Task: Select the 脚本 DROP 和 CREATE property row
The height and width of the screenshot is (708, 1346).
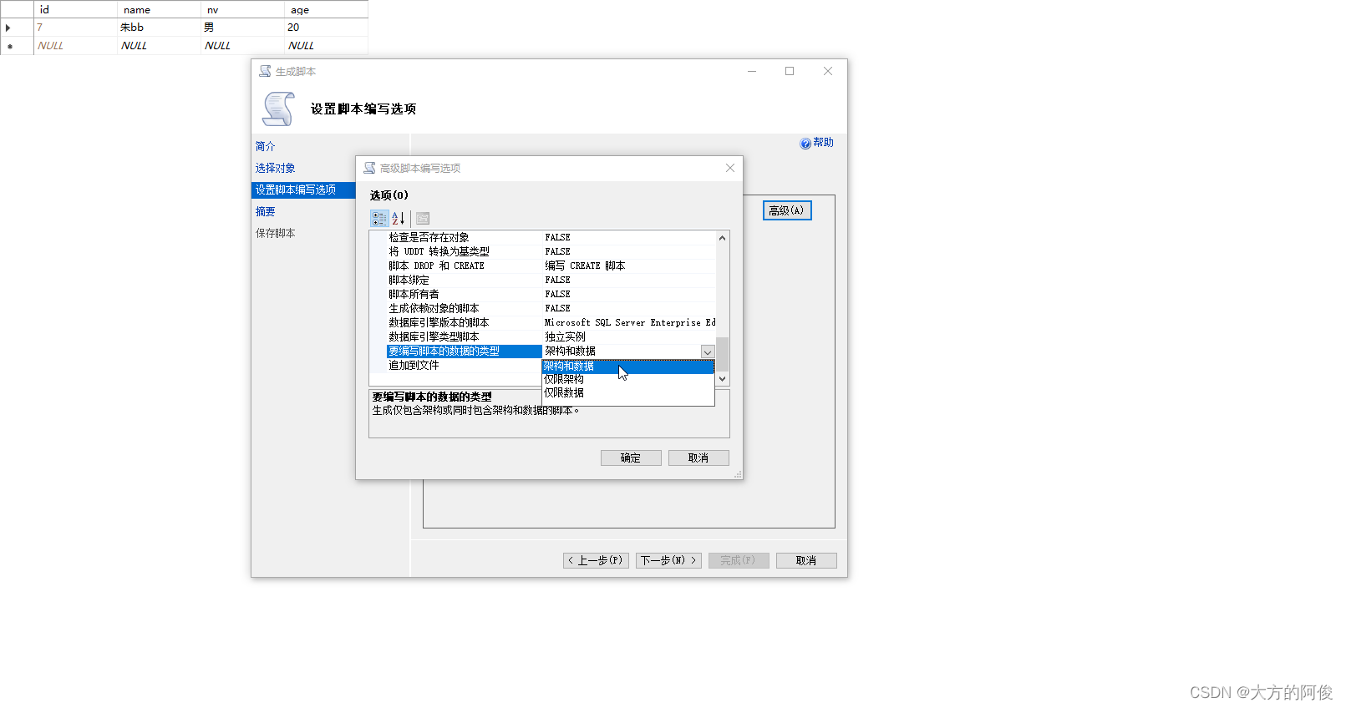Action: point(436,265)
